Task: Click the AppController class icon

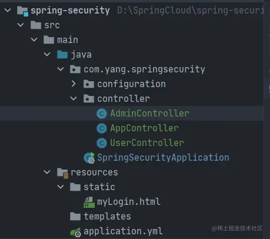Action: tap(102, 128)
